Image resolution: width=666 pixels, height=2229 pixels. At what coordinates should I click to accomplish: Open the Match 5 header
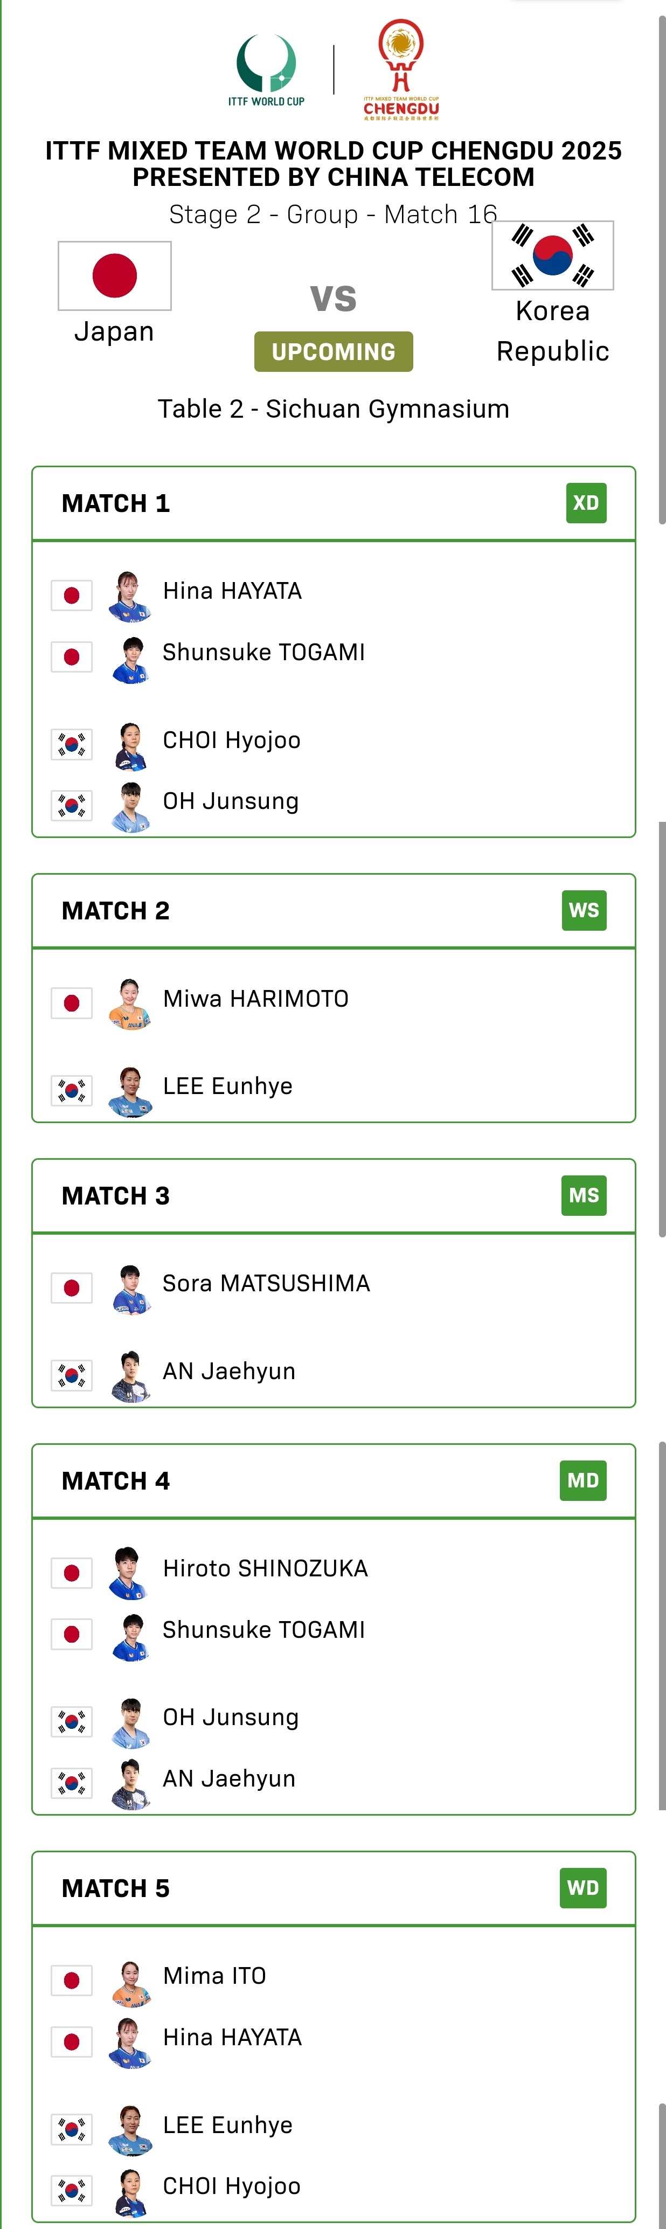click(116, 1888)
